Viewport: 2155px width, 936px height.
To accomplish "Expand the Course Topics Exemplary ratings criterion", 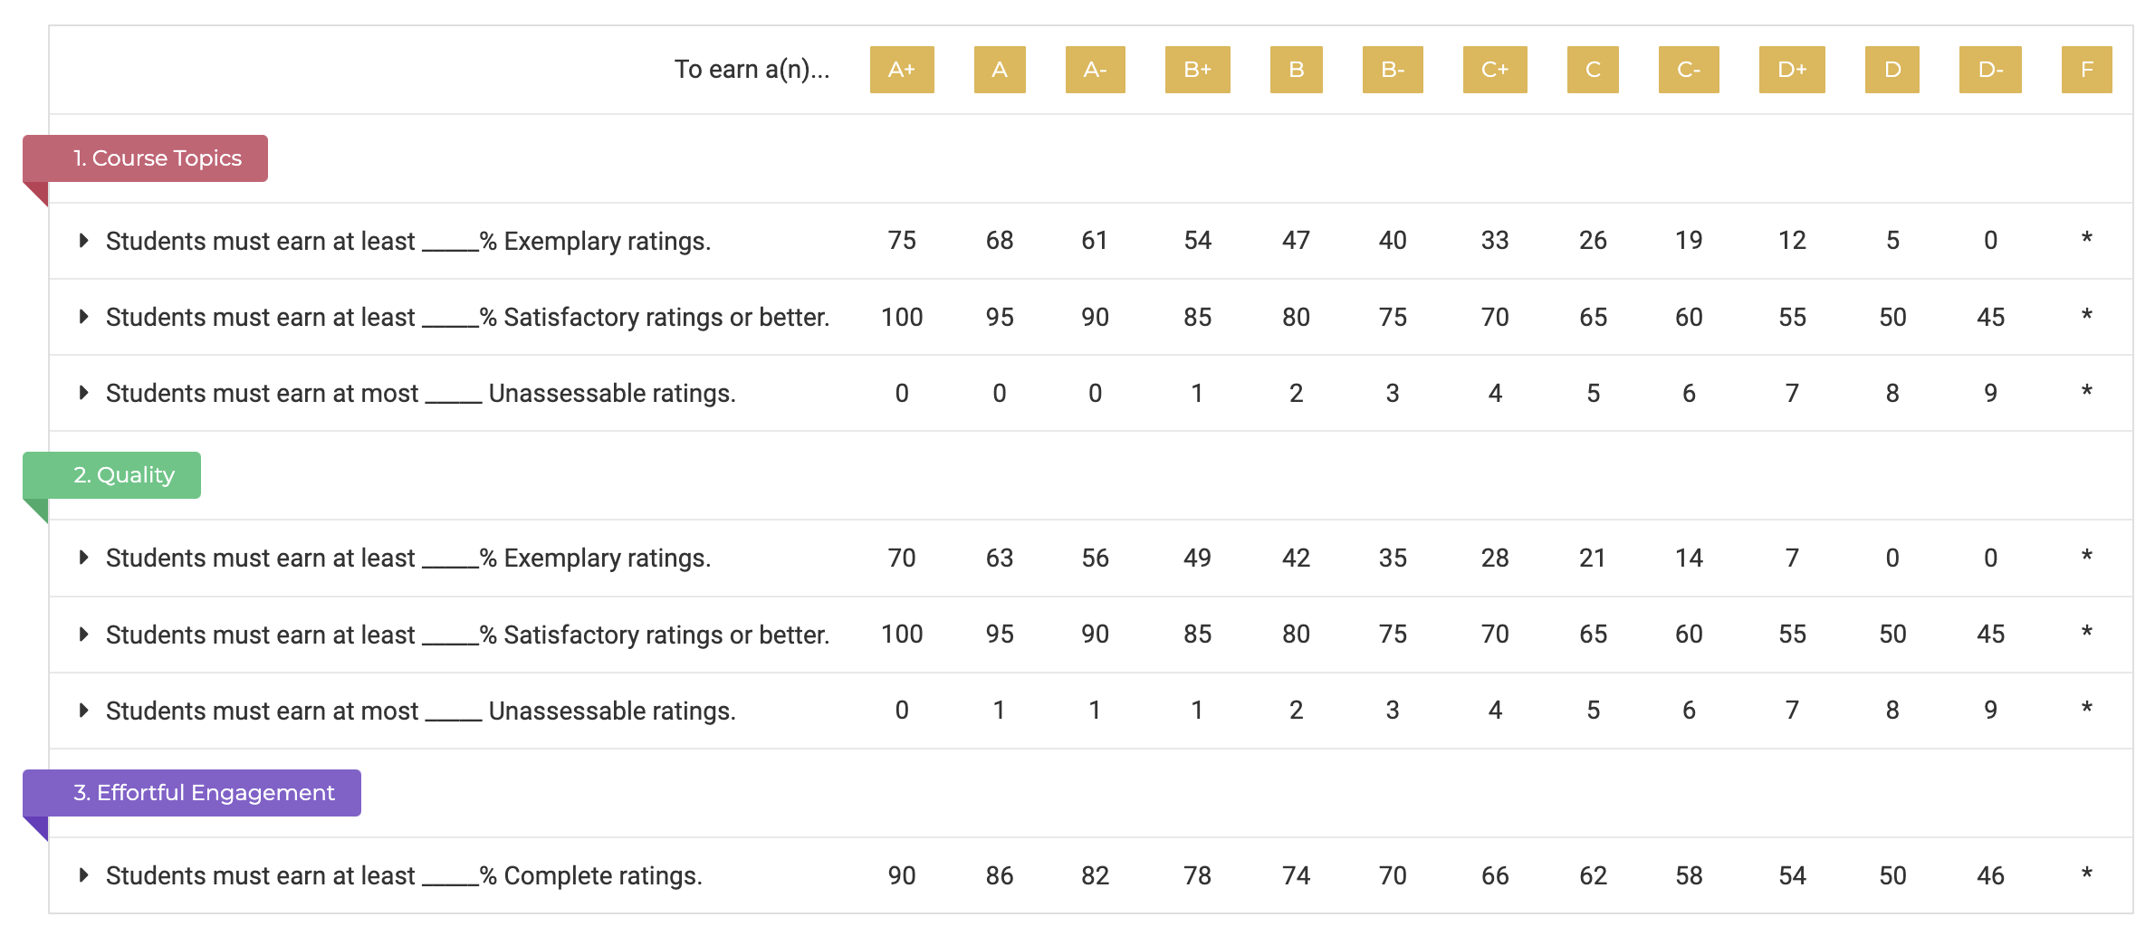I will tap(83, 241).
